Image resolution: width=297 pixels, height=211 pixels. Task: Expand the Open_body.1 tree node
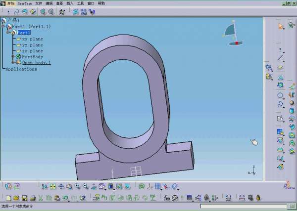[13, 63]
